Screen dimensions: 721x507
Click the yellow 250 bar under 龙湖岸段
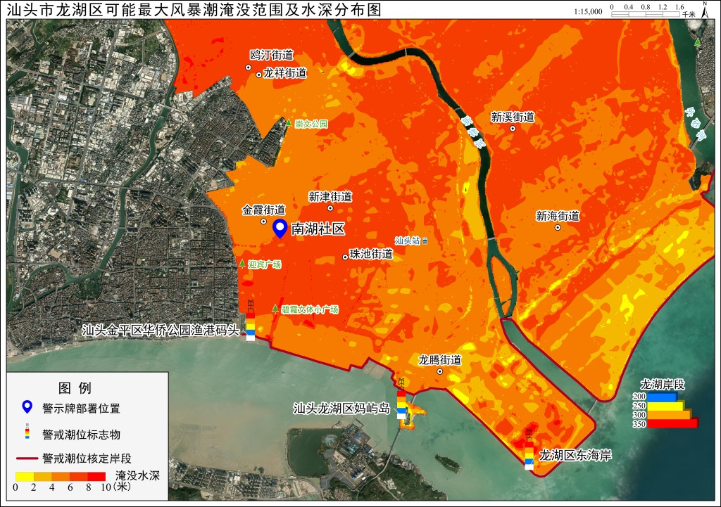click(x=666, y=406)
